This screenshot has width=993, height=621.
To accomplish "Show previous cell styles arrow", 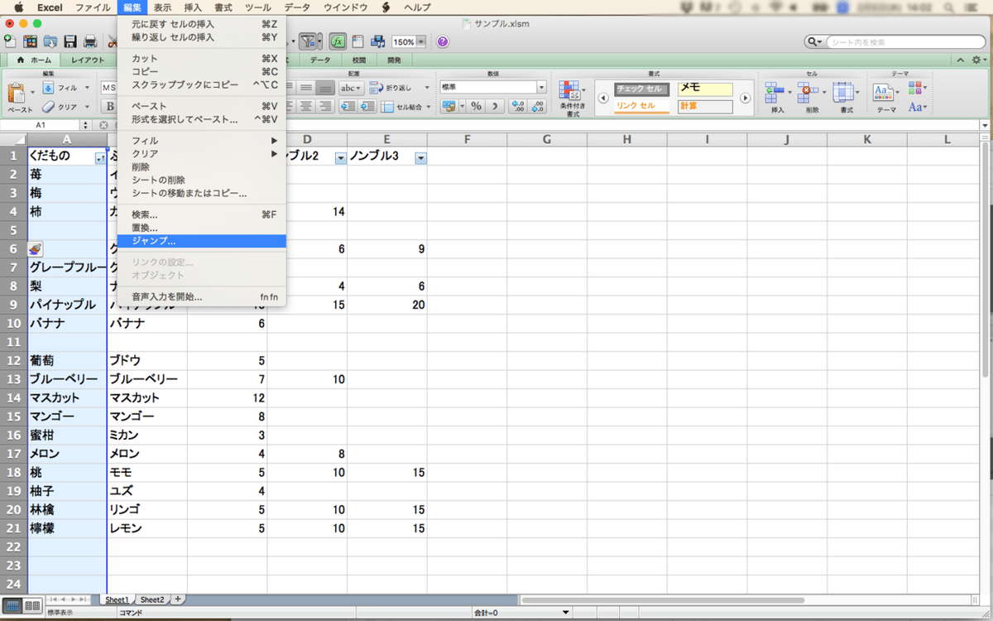I will (x=602, y=98).
